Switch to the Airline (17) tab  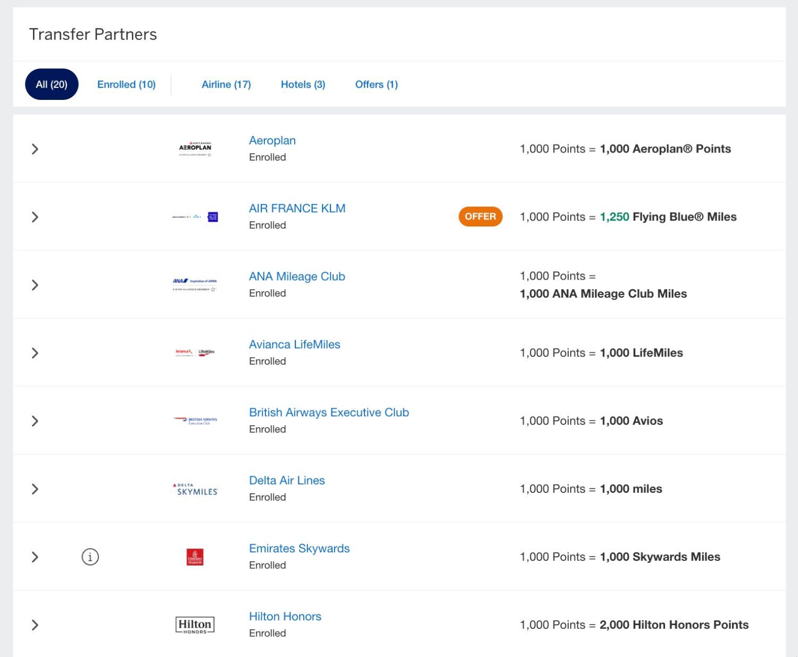226,84
